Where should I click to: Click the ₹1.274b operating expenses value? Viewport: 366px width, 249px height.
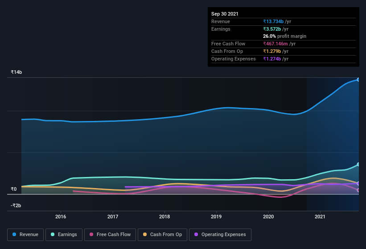click(272, 59)
